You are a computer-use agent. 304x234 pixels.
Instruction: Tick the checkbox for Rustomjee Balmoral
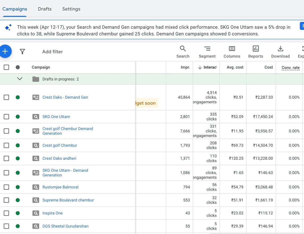[x=6, y=187]
